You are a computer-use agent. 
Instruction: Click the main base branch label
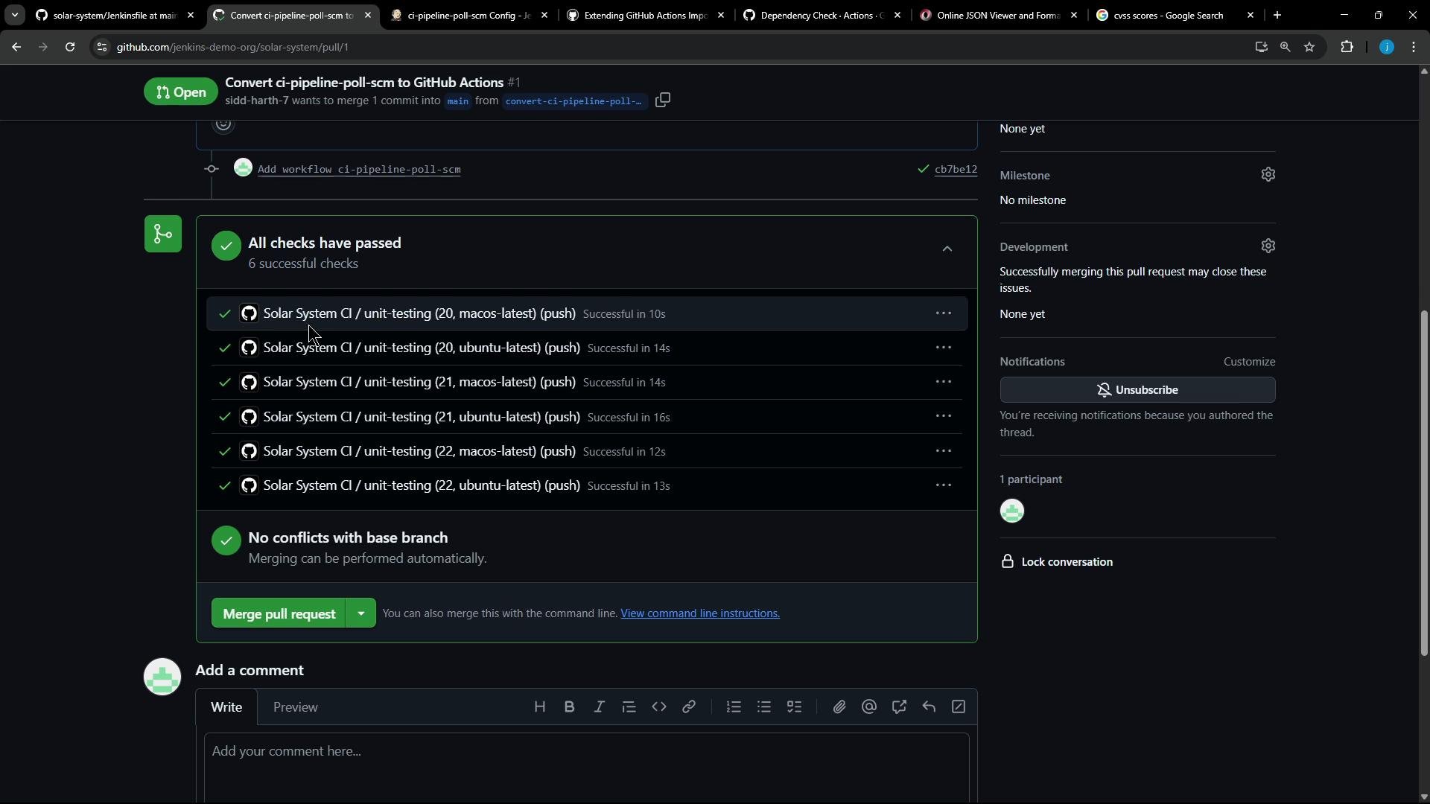457,101
